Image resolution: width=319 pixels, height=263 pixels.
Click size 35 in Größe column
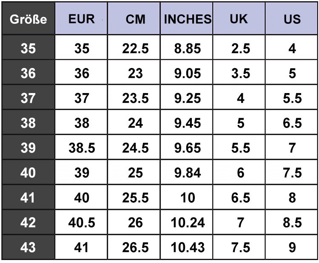coord(28,48)
